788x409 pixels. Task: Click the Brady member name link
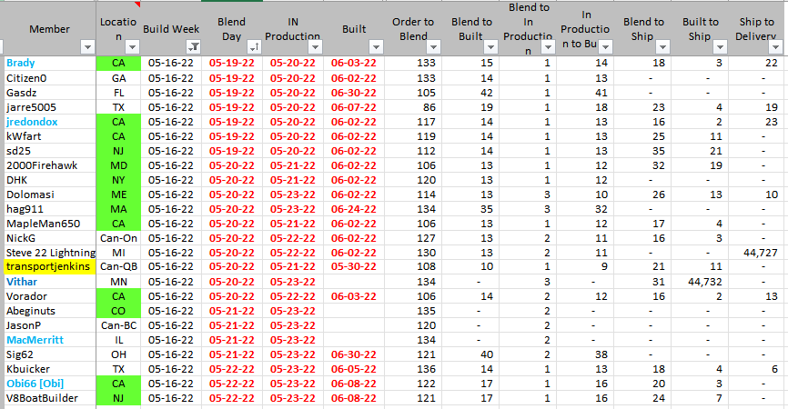click(x=19, y=64)
